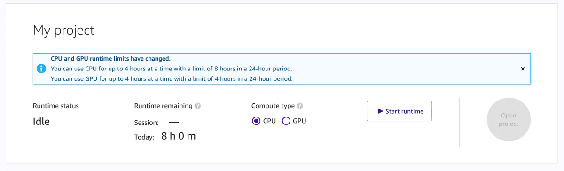The height and width of the screenshot is (171, 564).
Task: Click the Runtime status label
Action: pos(56,106)
